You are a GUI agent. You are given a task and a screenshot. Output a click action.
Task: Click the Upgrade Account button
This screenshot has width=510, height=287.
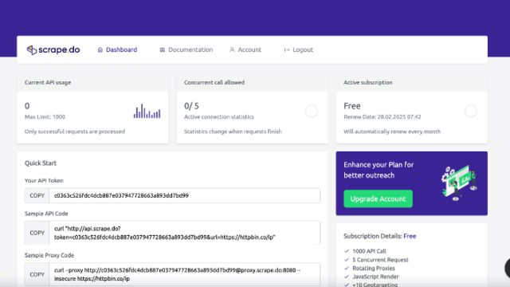coord(378,199)
